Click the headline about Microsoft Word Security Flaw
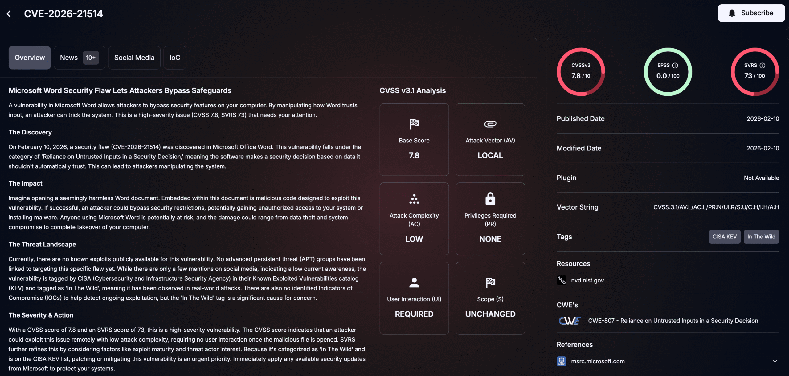 120,90
